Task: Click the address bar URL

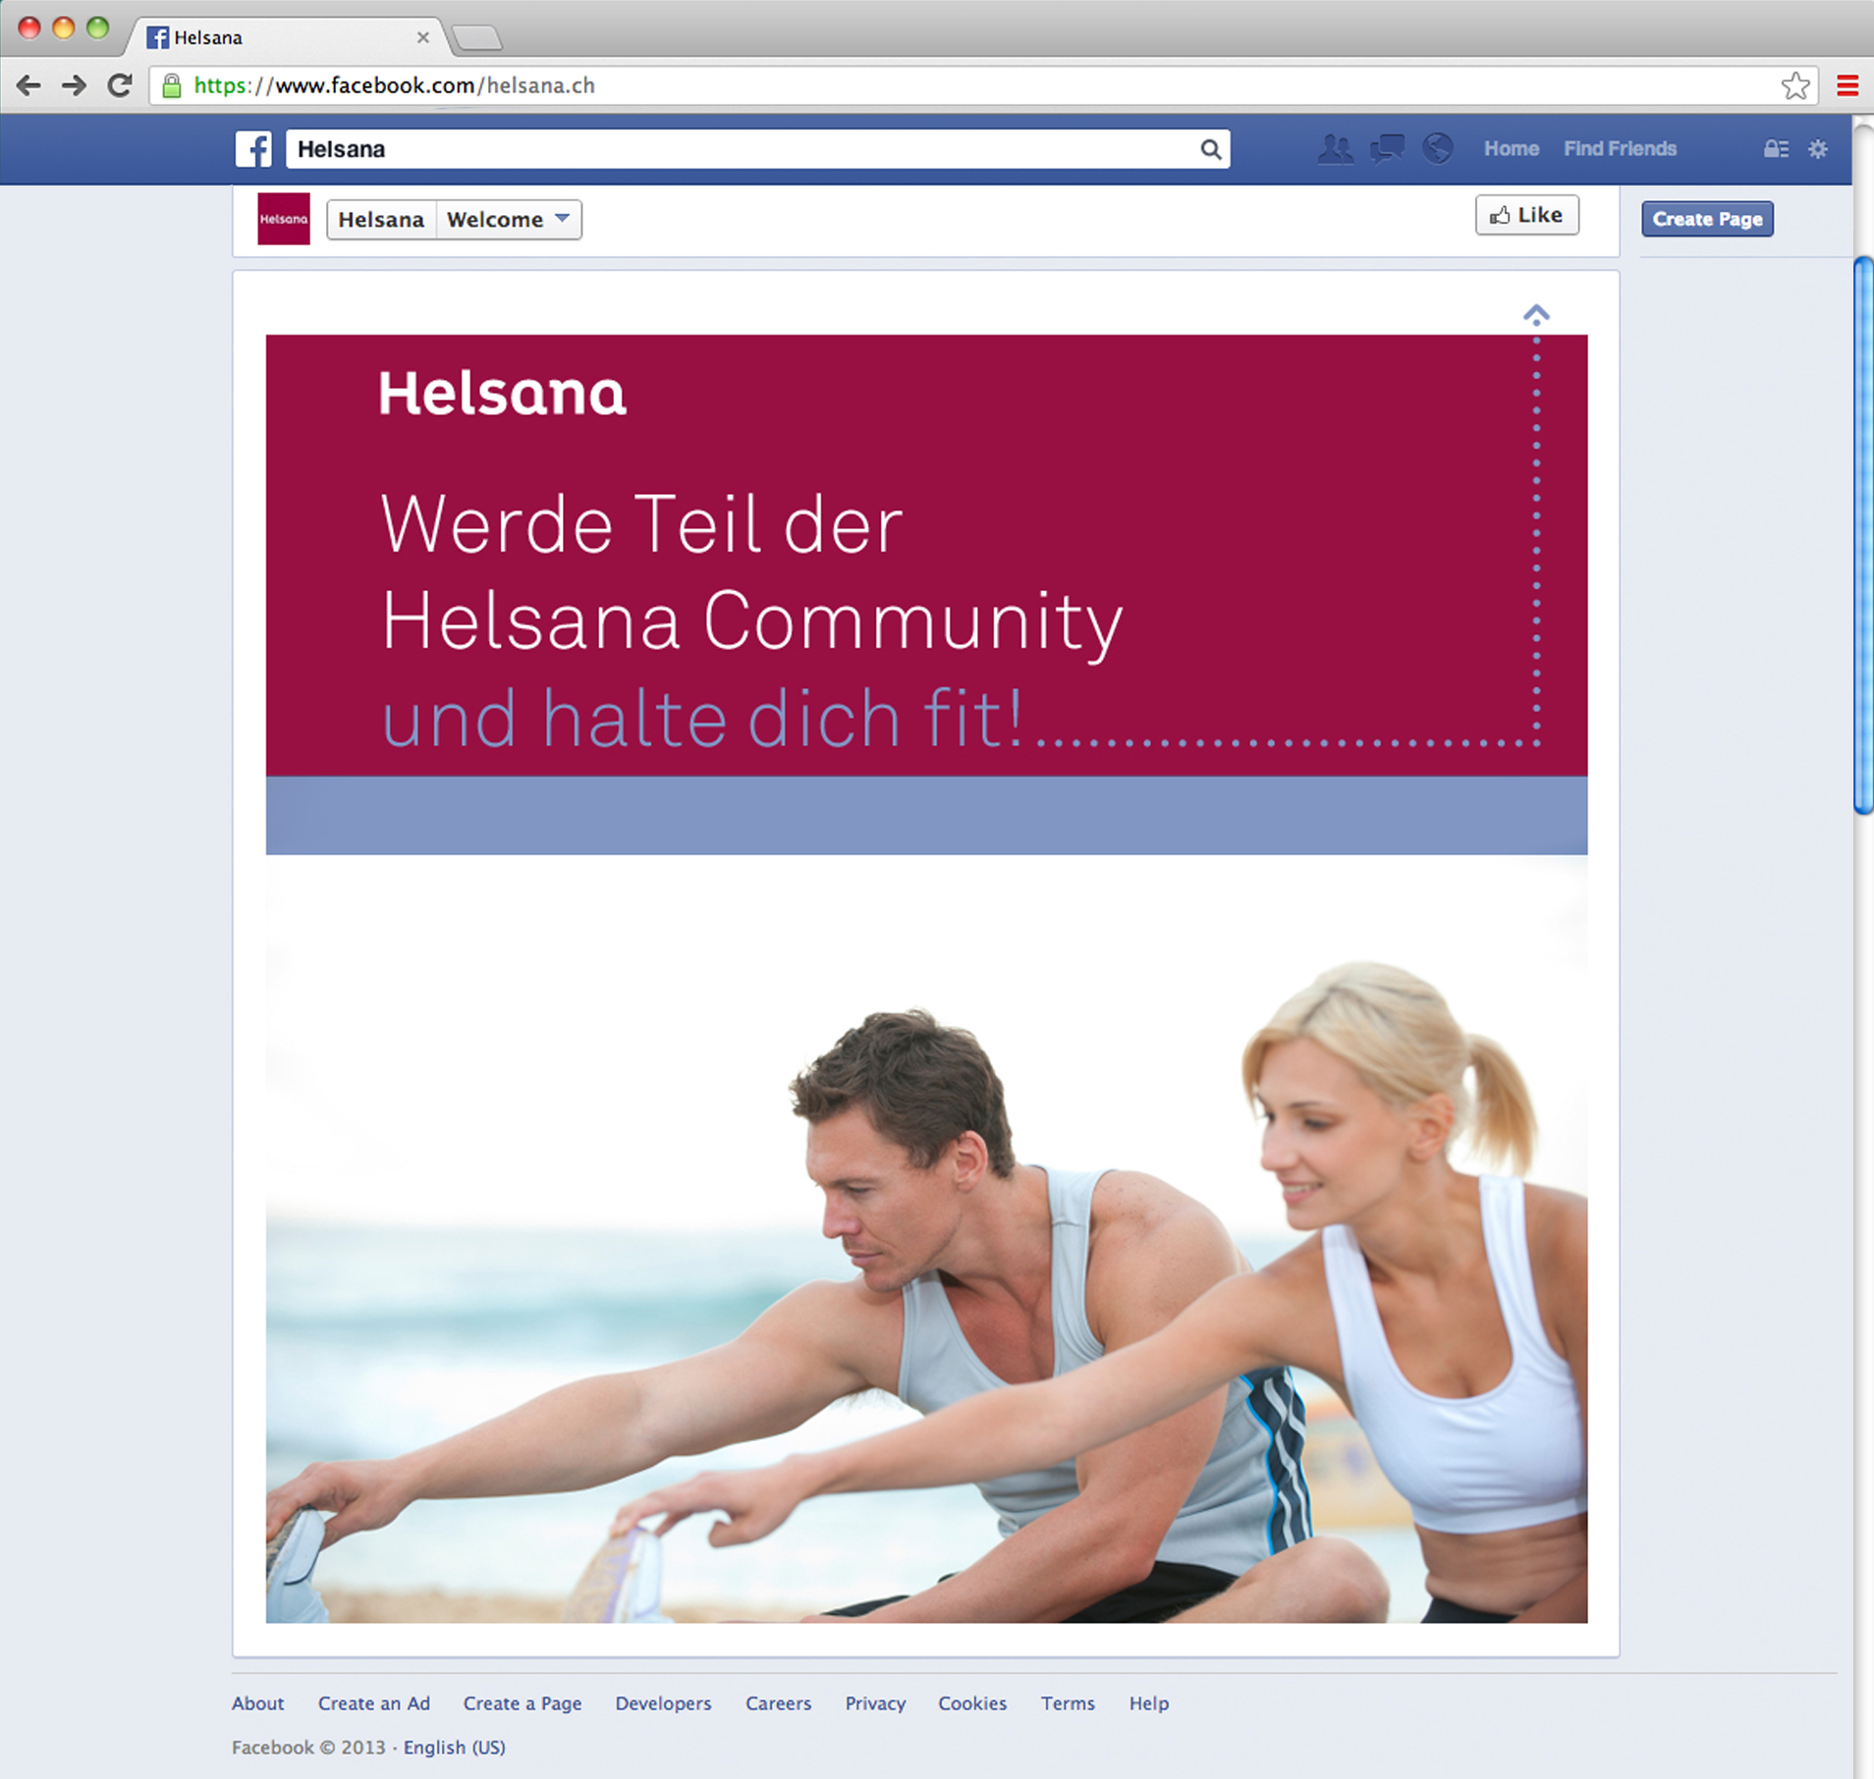Action: [x=394, y=85]
